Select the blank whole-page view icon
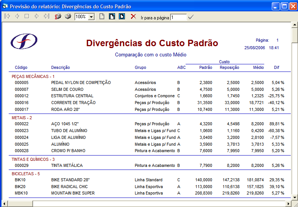The width and height of the screenshot is (298, 207). [x=102, y=17]
